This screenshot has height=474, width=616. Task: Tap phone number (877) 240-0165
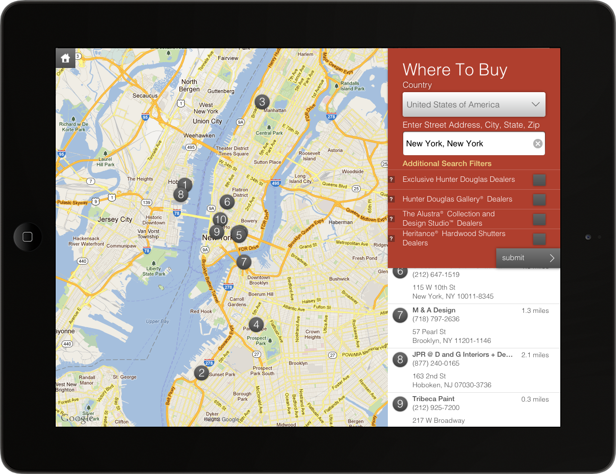pyautogui.click(x=436, y=363)
